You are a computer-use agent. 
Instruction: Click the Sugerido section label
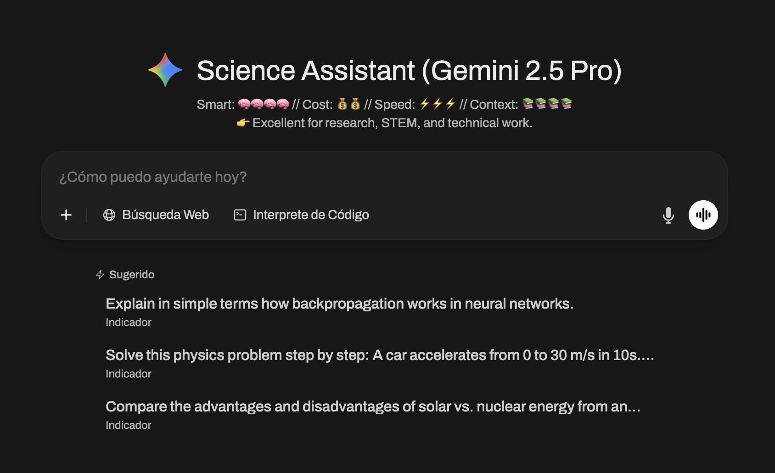pyautogui.click(x=132, y=275)
